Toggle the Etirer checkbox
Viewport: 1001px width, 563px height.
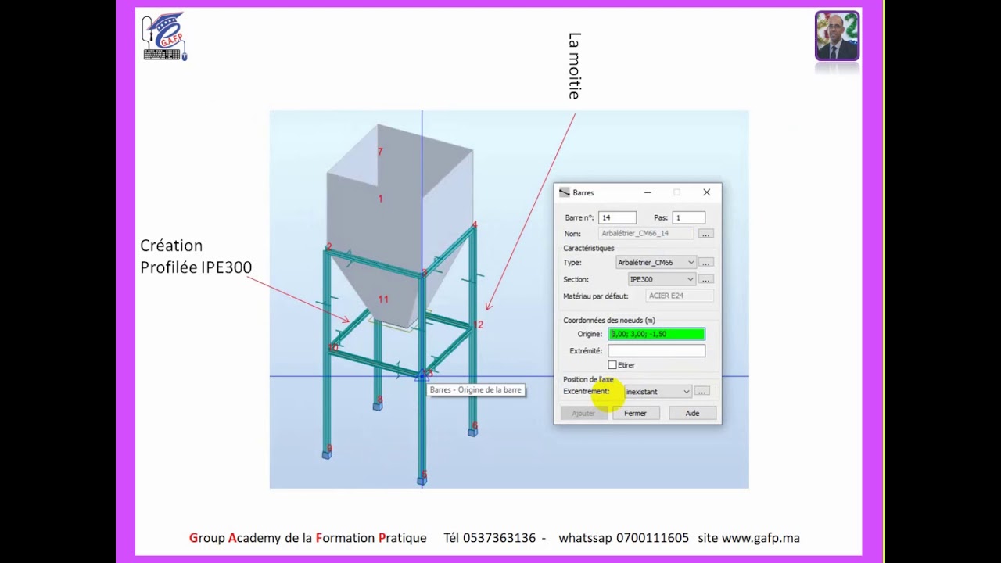(x=612, y=365)
